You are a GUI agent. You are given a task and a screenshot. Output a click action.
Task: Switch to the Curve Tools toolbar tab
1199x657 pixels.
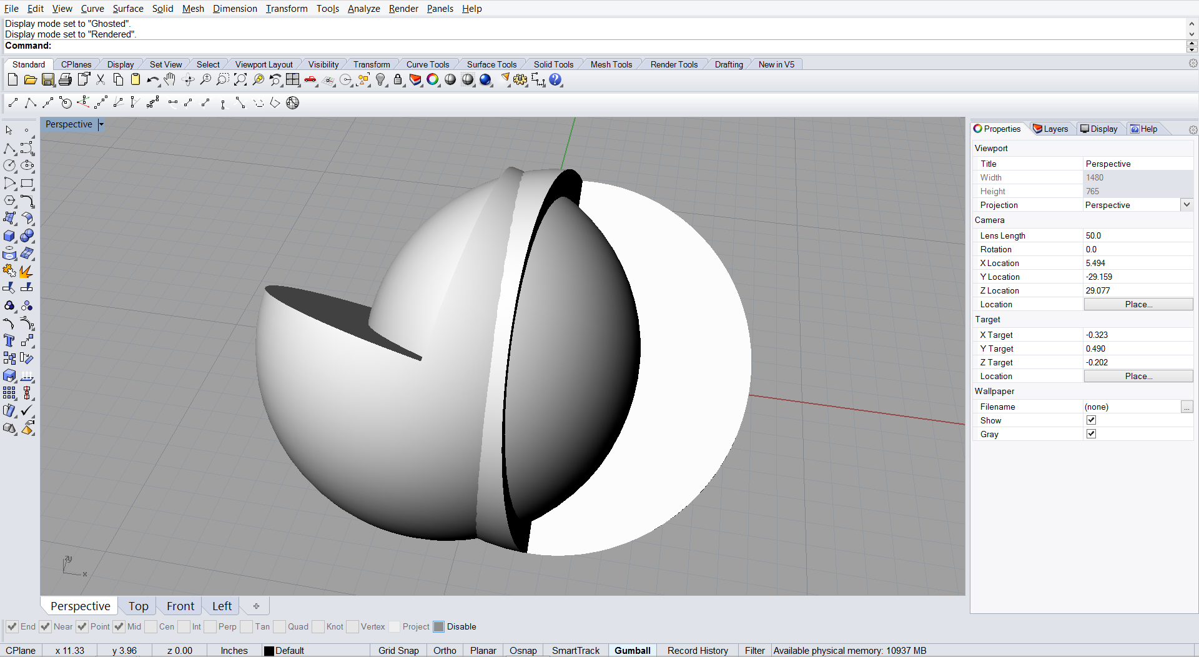point(428,64)
